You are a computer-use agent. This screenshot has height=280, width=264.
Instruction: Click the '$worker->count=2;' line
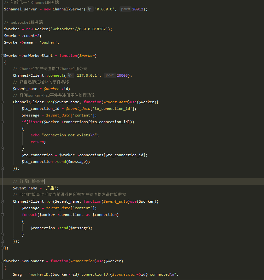(23, 36)
